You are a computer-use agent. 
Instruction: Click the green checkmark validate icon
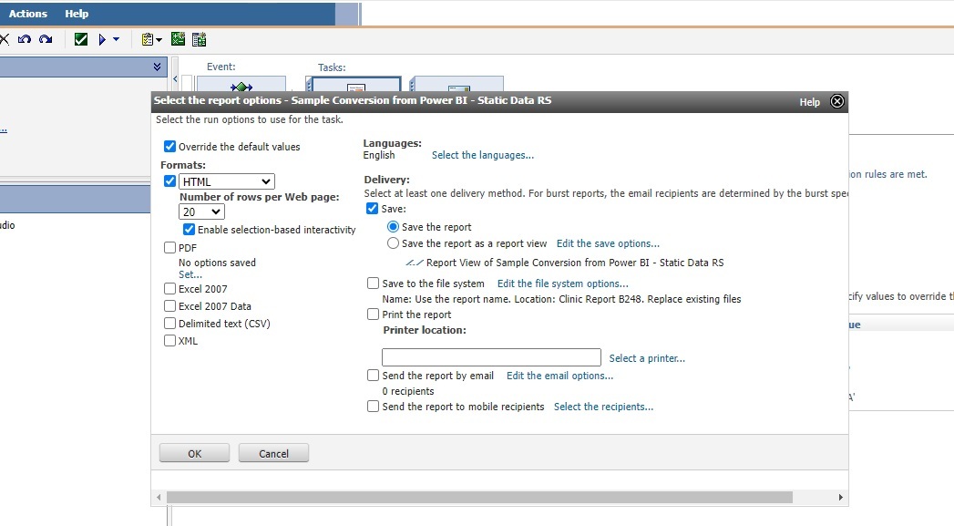tap(81, 39)
